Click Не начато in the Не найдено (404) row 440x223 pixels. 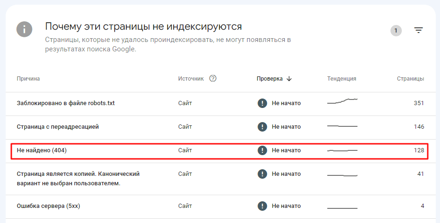pyautogui.click(x=286, y=150)
